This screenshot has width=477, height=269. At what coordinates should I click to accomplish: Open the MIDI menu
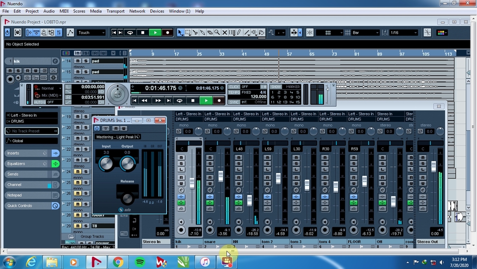[x=64, y=11]
